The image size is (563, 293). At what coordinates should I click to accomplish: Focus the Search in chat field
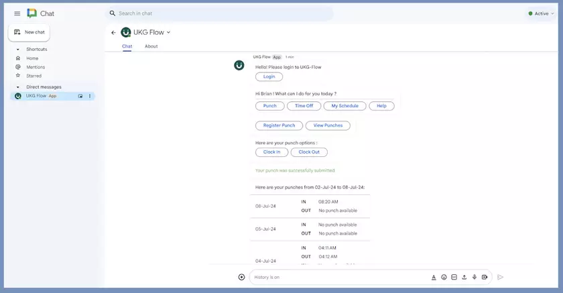pyautogui.click(x=219, y=13)
